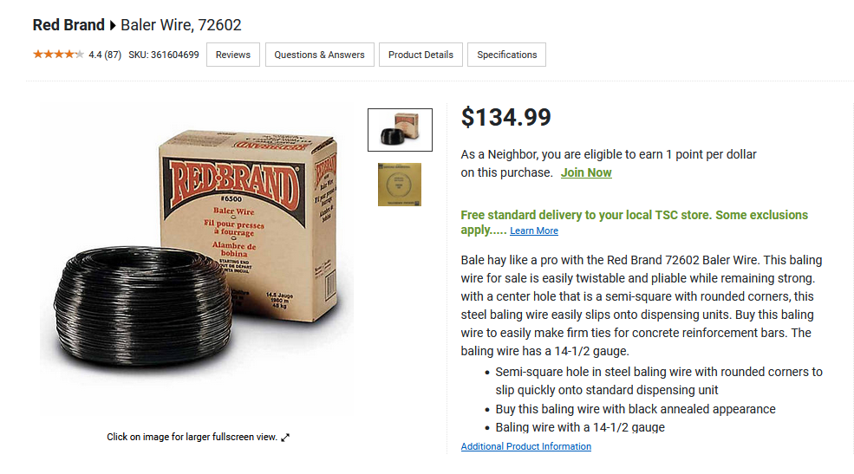
Task: Open the Learn More delivery link
Action: (534, 231)
